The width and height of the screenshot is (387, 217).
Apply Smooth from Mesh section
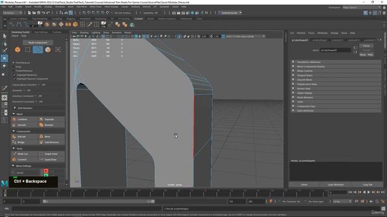(x=25, y=125)
